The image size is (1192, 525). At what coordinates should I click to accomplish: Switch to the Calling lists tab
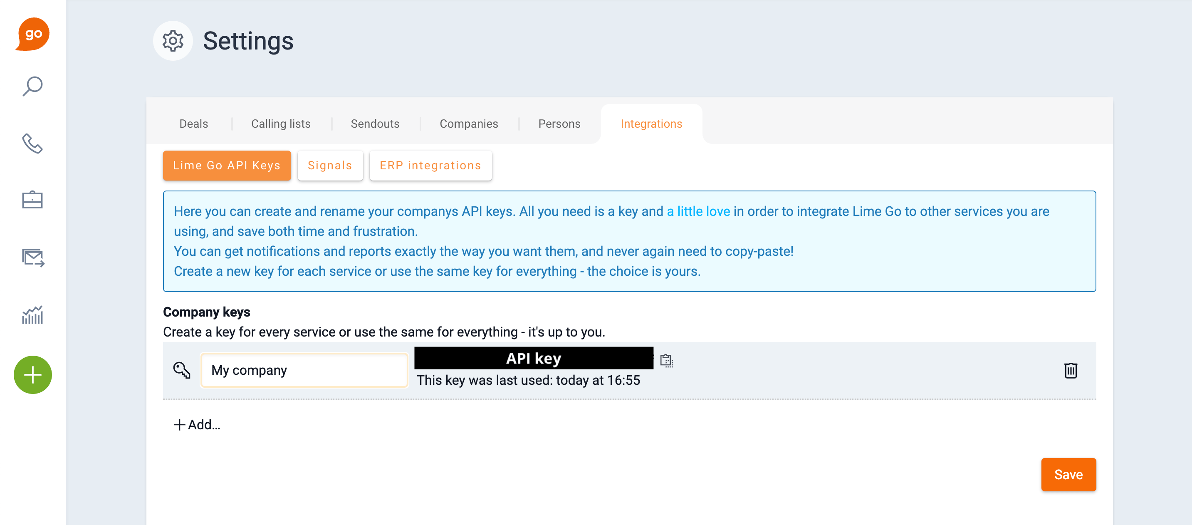coord(280,124)
